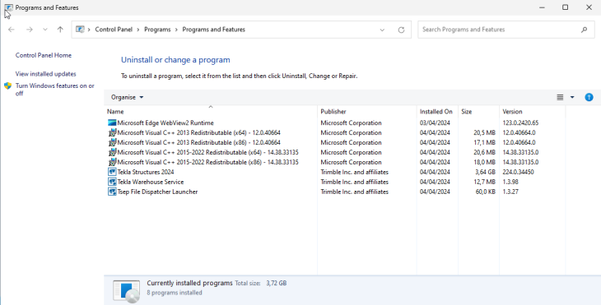
Task: Click the Control Panel icon in address bar
Action: tap(80, 30)
